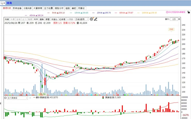Click the 漲跌 1.5 change value
191x119 pixels.
pos(57,23)
